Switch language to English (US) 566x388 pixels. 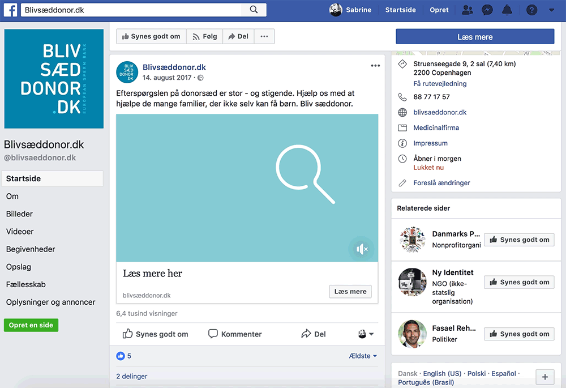click(442, 373)
